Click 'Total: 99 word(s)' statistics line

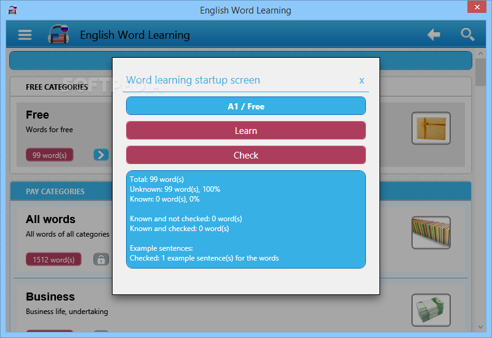157,179
